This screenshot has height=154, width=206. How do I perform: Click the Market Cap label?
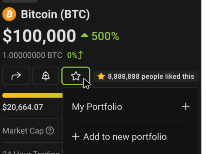[23, 131]
